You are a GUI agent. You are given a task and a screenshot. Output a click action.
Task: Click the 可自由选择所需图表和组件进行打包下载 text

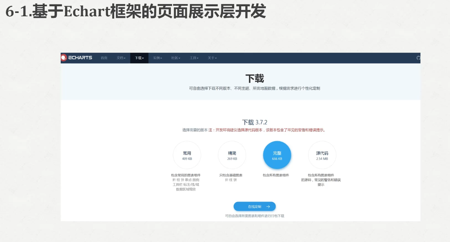pos(255,216)
